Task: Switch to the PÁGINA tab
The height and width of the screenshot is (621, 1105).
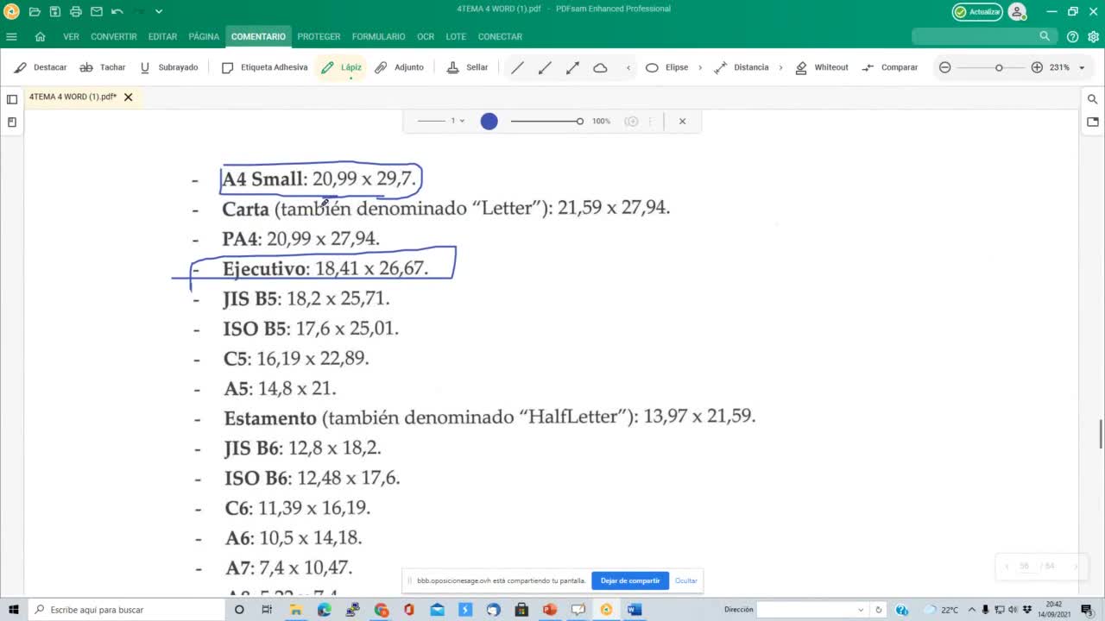Action: click(204, 36)
